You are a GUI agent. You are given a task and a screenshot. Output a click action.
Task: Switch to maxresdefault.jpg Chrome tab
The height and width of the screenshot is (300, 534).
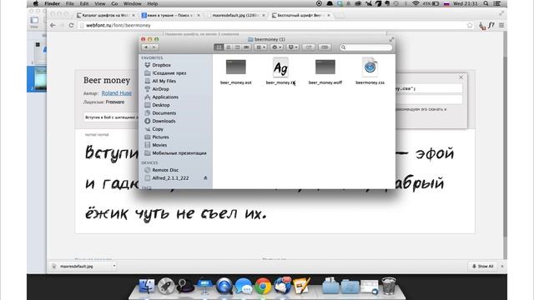pyautogui.click(x=236, y=15)
